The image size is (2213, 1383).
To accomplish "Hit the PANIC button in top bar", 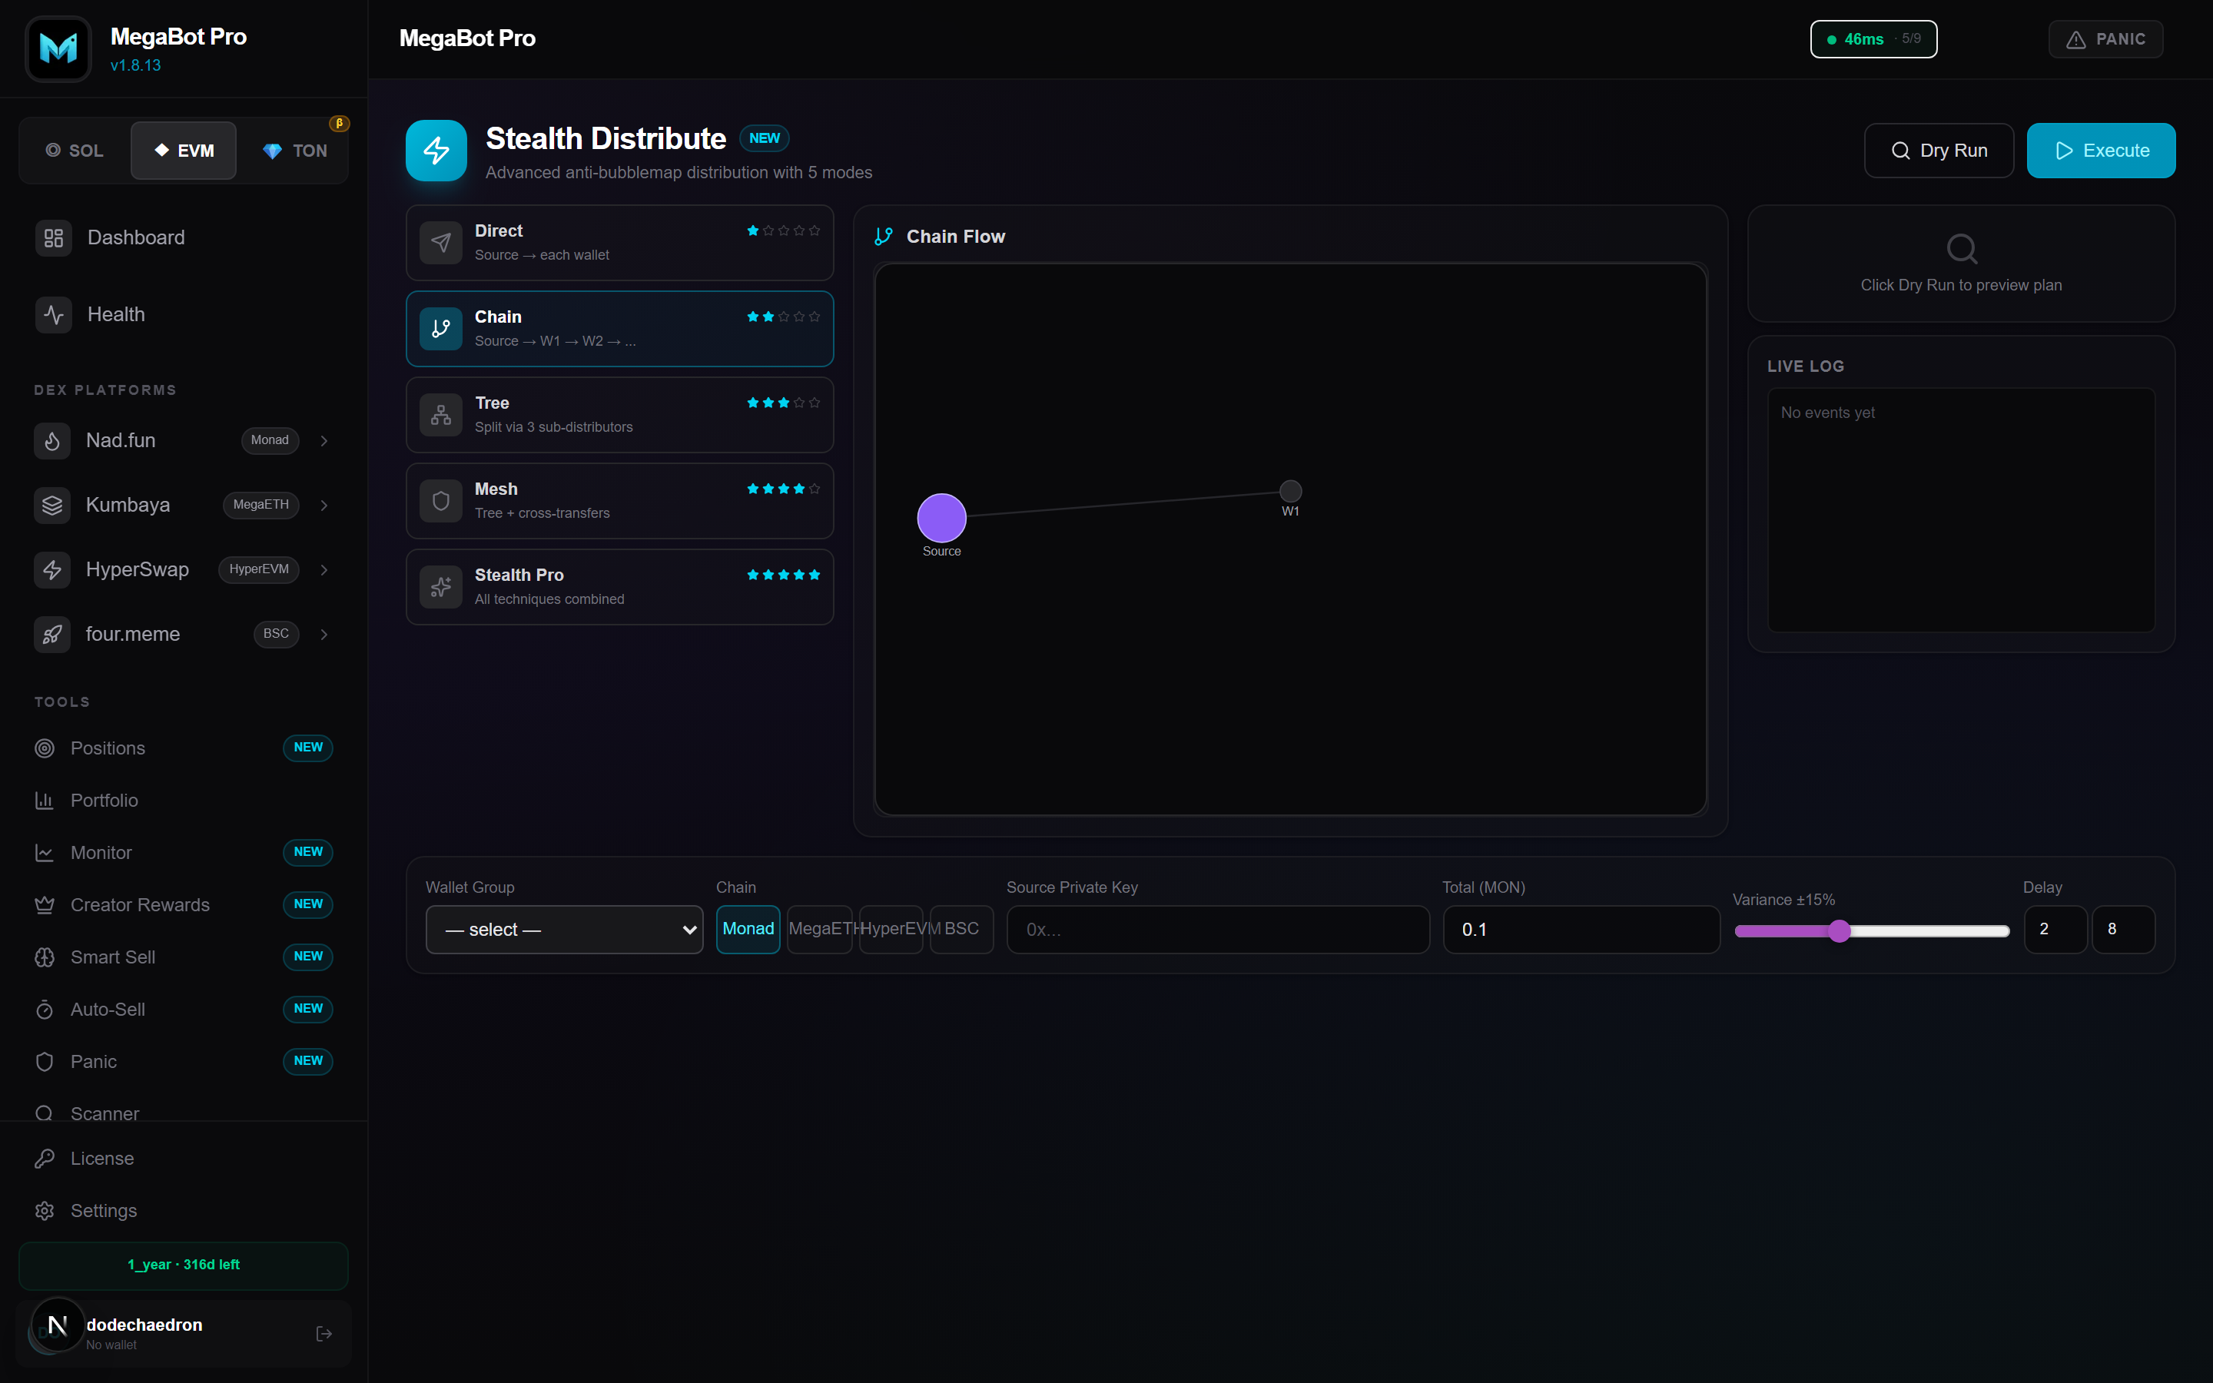I will [2105, 39].
